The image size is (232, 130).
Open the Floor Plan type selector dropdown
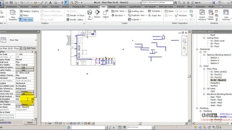[x=36, y=40]
